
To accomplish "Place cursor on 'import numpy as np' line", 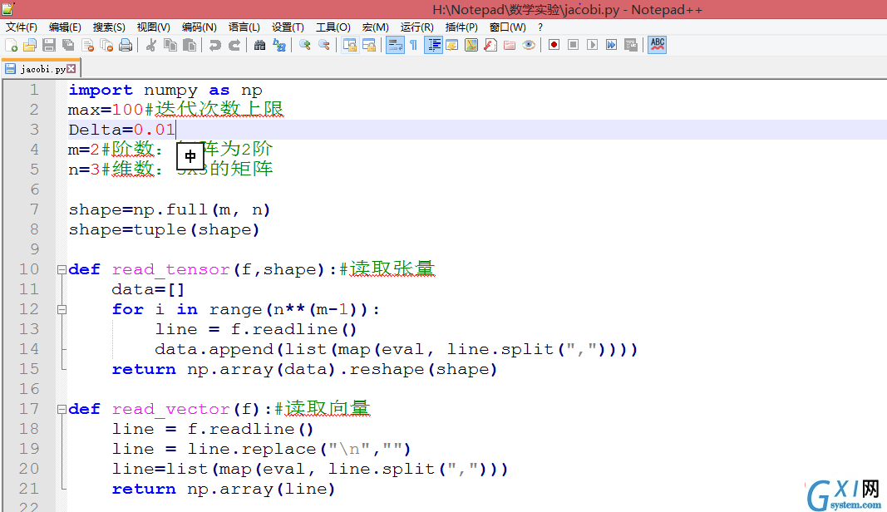I will click(x=165, y=90).
